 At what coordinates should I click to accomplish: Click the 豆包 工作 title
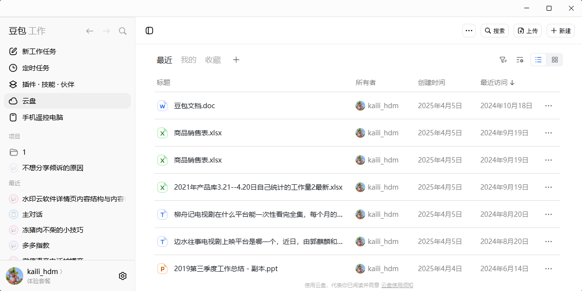pyautogui.click(x=27, y=31)
